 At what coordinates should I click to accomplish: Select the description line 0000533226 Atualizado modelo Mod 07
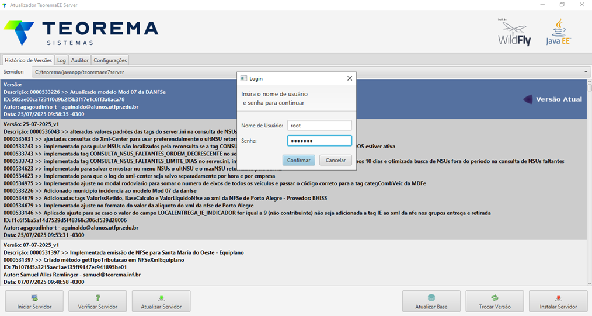coord(85,92)
